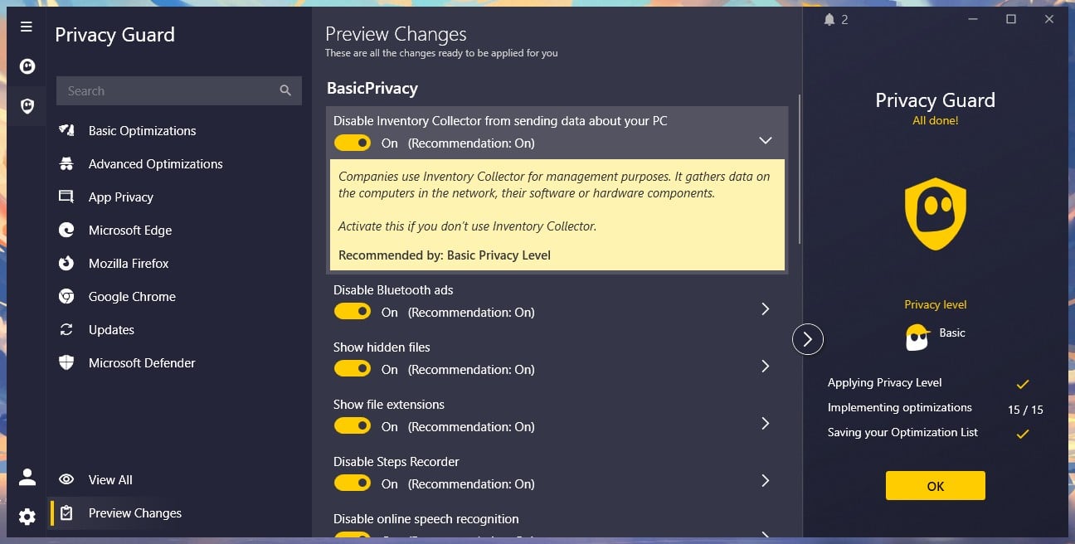1075x544 pixels.
Task: Click the 'Privacy level' label
Action: [x=935, y=304]
